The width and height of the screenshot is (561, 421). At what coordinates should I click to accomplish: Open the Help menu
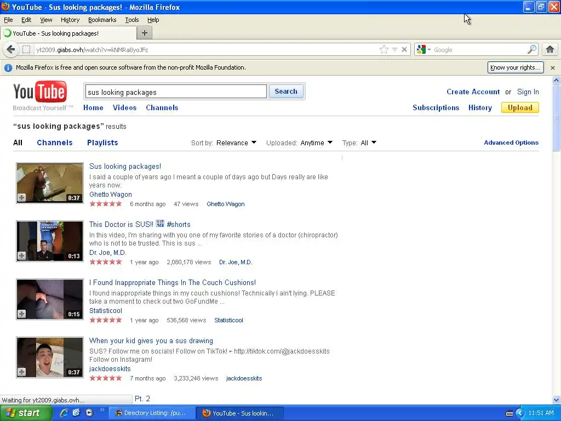click(153, 20)
